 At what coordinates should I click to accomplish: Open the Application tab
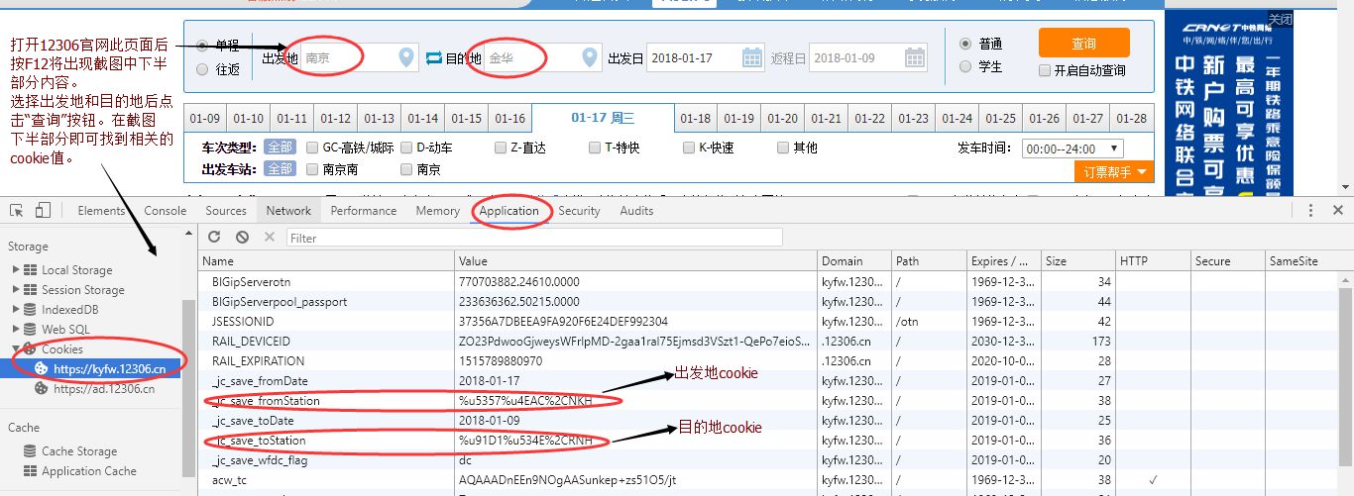click(508, 211)
